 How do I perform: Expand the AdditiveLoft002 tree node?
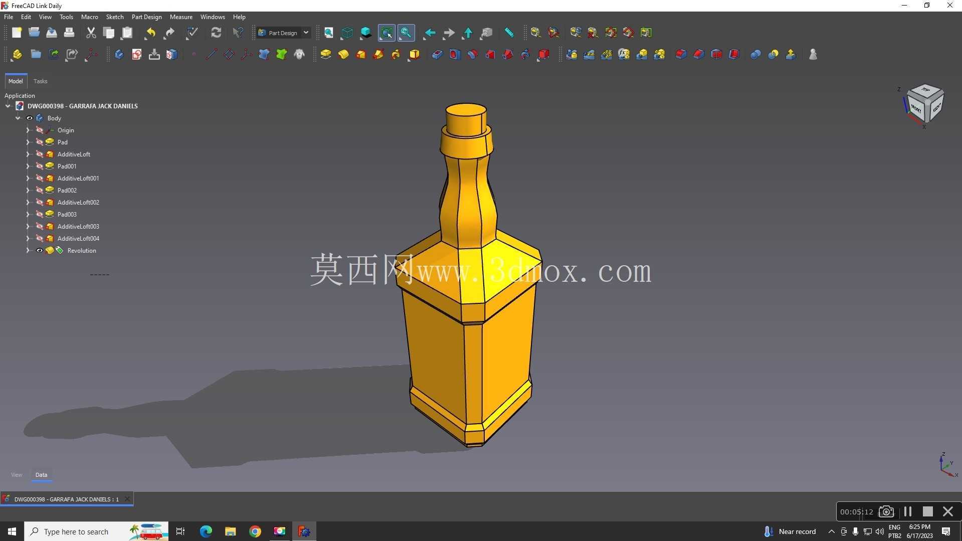coord(28,203)
